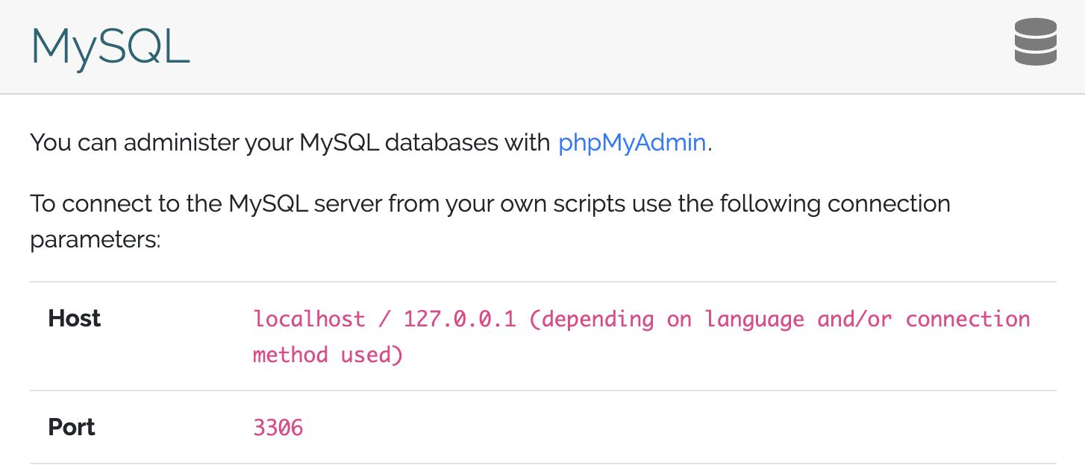Viewport: 1085px width, 471px height.
Task: Select the 3306 port value
Action: click(x=278, y=428)
